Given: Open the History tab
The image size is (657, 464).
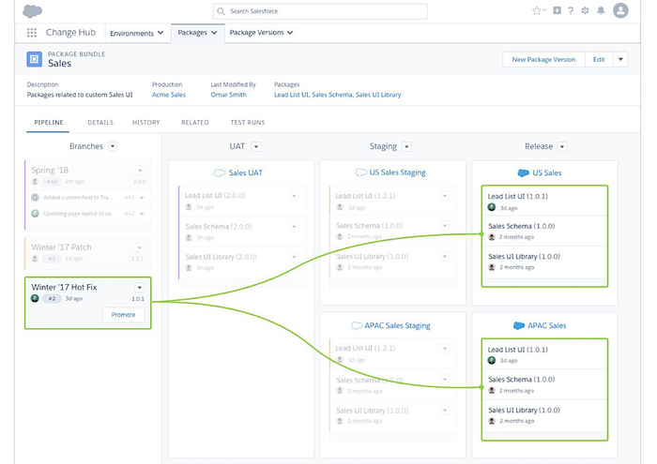Looking at the screenshot, I should pyautogui.click(x=145, y=123).
